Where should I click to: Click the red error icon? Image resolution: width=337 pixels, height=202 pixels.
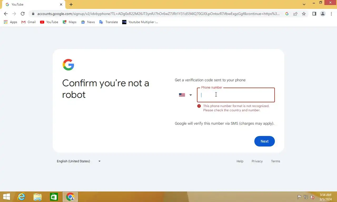point(199,106)
